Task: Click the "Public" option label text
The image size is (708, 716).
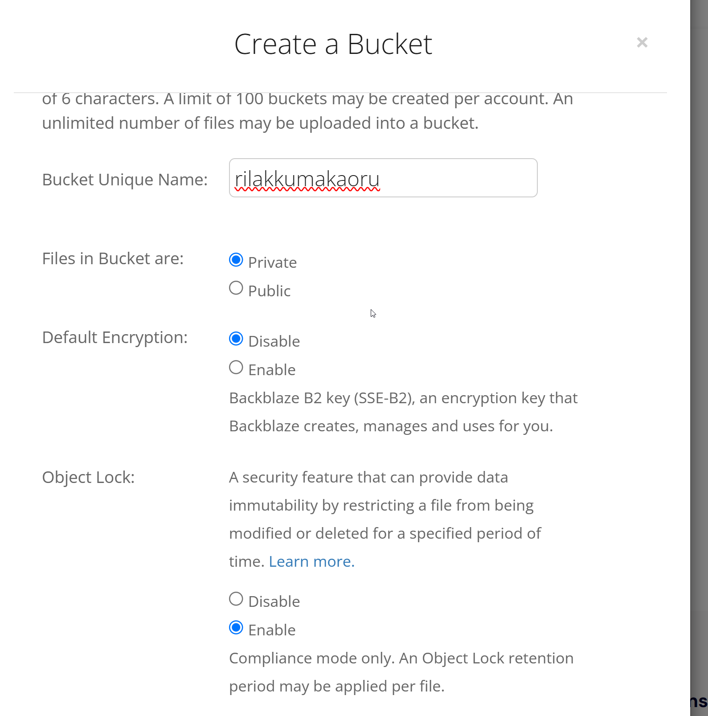Action: tap(269, 291)
